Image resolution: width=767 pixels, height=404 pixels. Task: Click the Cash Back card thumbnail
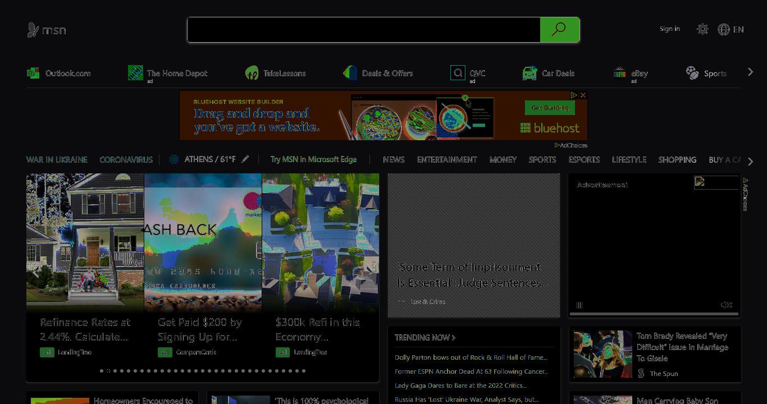coord(203,242)
